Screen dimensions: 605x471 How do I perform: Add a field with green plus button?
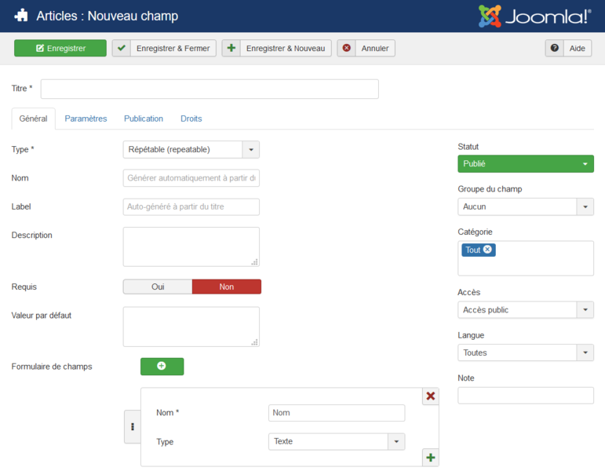162,367
